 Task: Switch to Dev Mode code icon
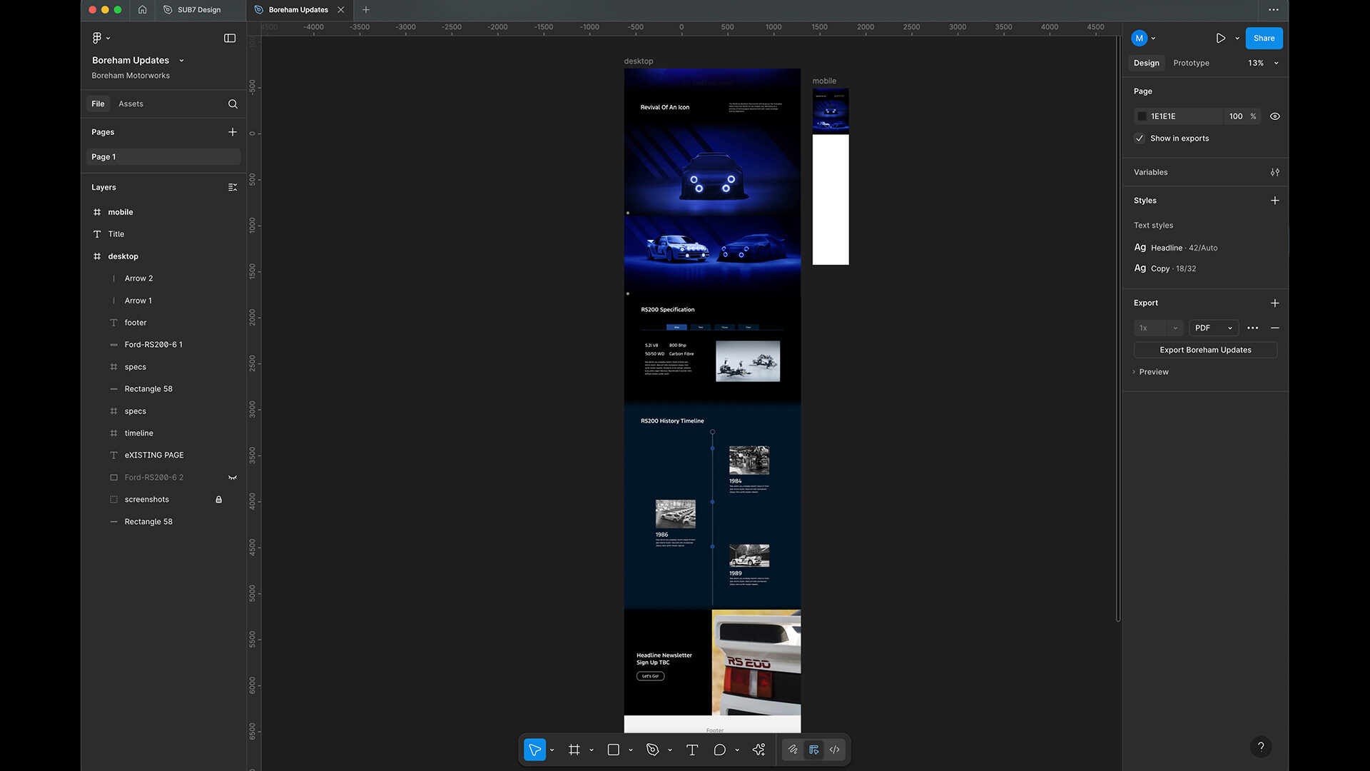(834, 750)
